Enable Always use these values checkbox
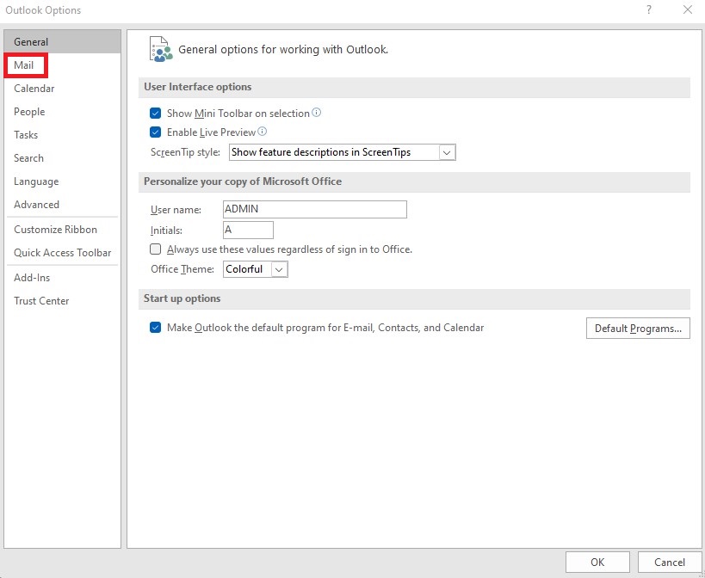The height and width of the screenshot is (578, 705). pyautogui.click(x=156, y=249)
